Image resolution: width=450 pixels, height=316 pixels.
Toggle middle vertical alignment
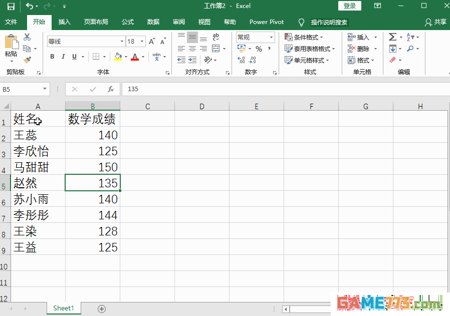pyautogui.click(x=192, y=37)
